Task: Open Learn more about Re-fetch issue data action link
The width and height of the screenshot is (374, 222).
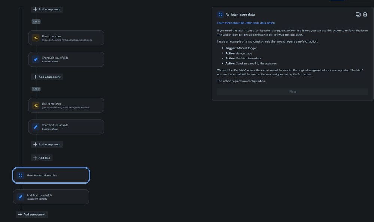Action: point(246,22)
